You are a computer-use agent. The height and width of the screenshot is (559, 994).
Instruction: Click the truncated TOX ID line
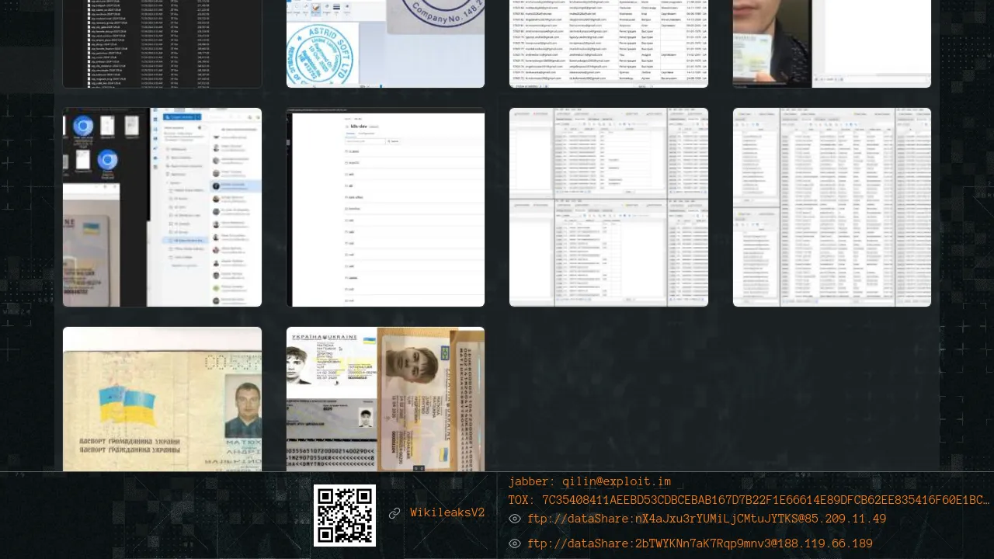[749, 501]
